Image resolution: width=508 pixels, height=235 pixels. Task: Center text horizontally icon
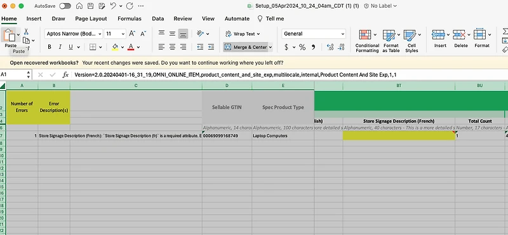tap(172, 47)
